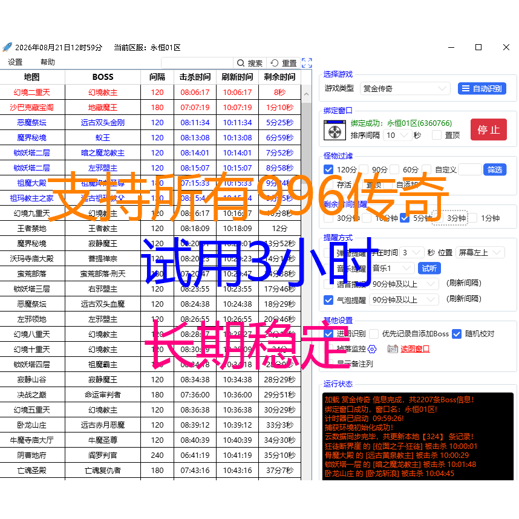
Task: Open the 设置 menu
Action: [x=15, y=62]
